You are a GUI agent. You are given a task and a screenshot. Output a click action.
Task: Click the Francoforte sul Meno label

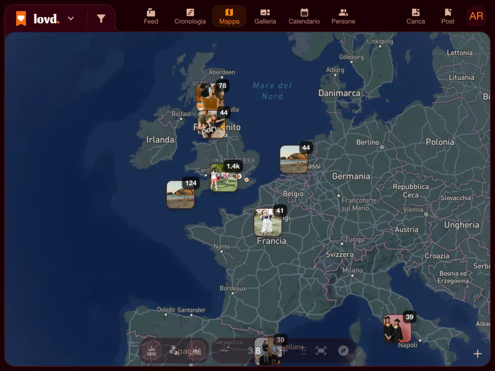[359, 204]
